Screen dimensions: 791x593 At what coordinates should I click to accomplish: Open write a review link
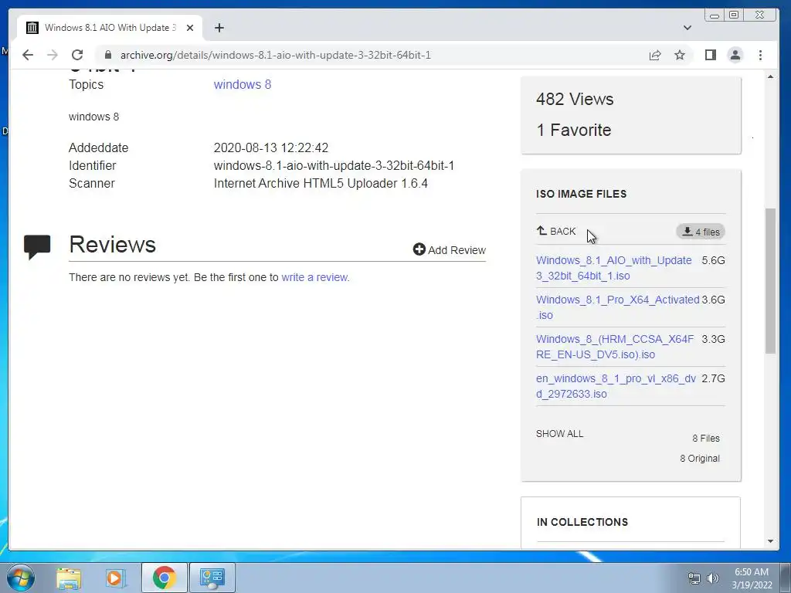tap(315, 277)
